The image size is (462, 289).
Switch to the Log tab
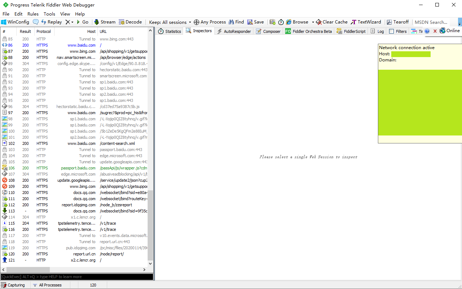(377, 31)
